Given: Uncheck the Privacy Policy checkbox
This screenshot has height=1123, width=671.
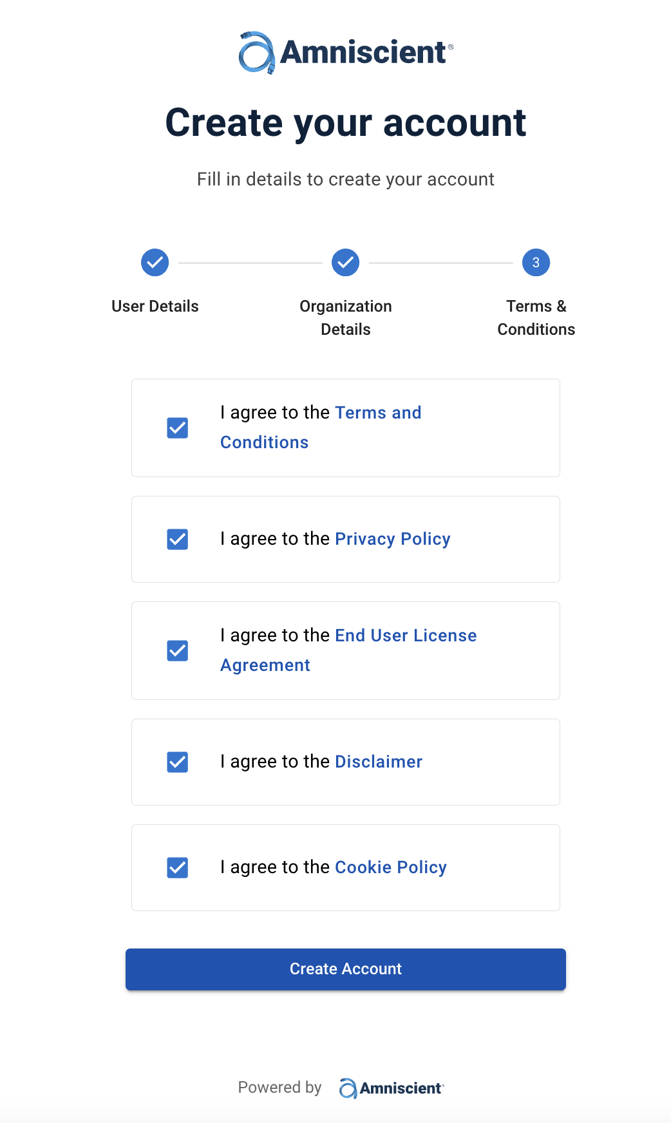Looking at the screenshot, I should [x=178, y=539].
